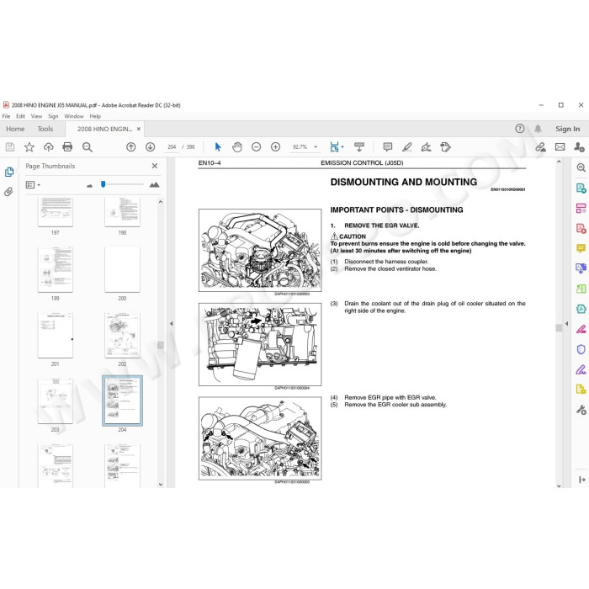Open the Stamp tool
The height and width of the screenshot is (589, 589).
445,147
